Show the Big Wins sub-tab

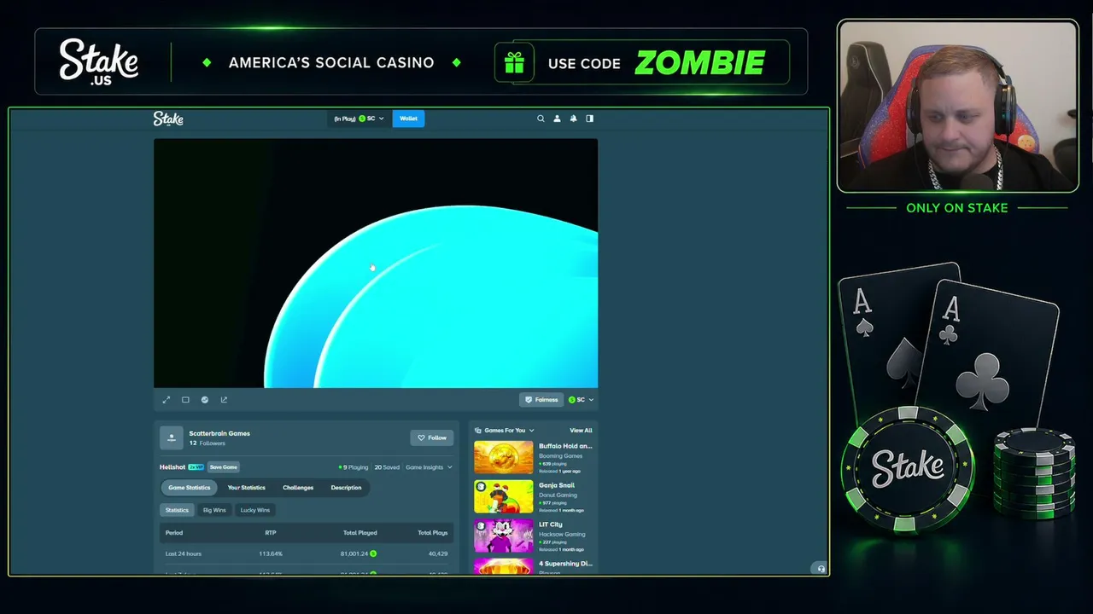[x=214, y=510]
